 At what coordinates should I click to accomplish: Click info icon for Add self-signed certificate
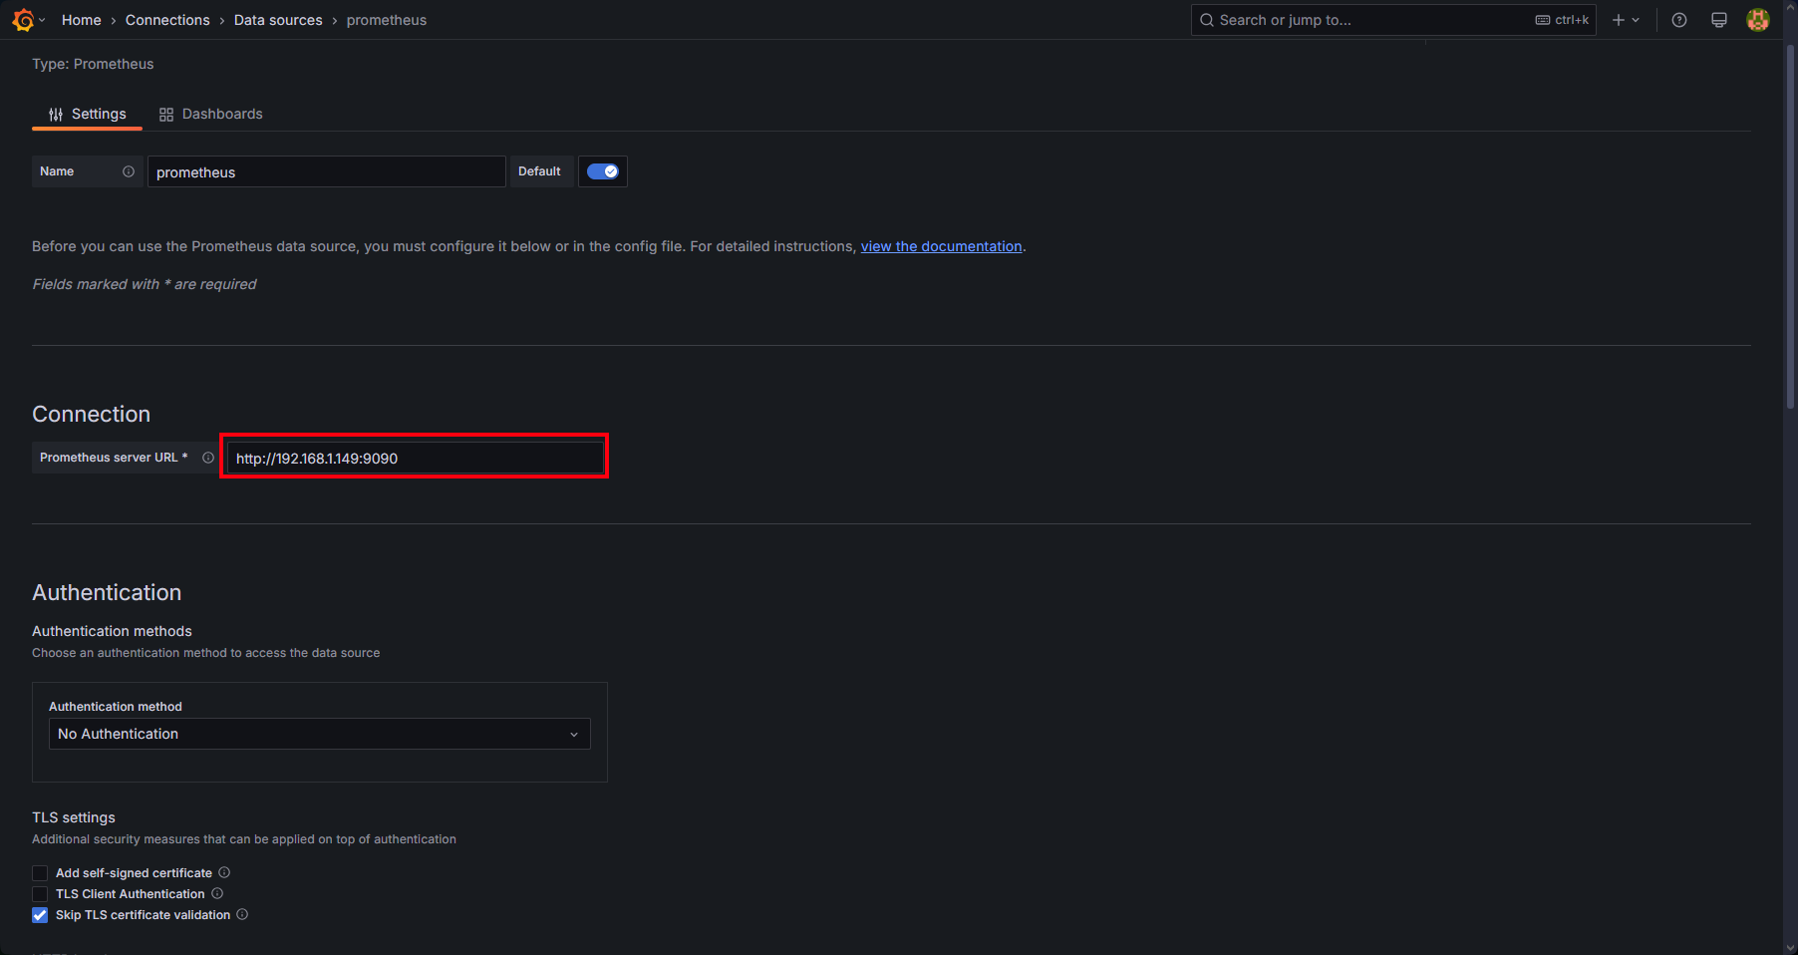click(x=224, y=872)
